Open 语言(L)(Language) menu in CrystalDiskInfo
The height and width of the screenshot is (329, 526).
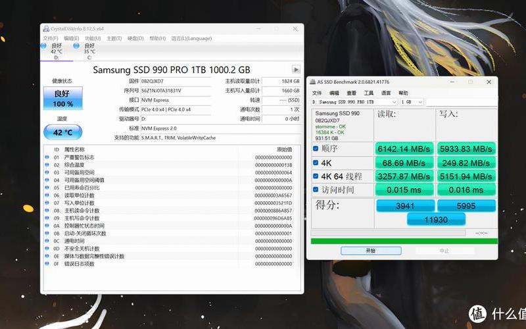click(x=191, y=38)
